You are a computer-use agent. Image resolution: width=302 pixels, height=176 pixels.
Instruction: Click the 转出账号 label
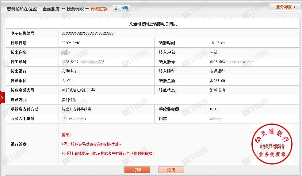pos(18,62)
